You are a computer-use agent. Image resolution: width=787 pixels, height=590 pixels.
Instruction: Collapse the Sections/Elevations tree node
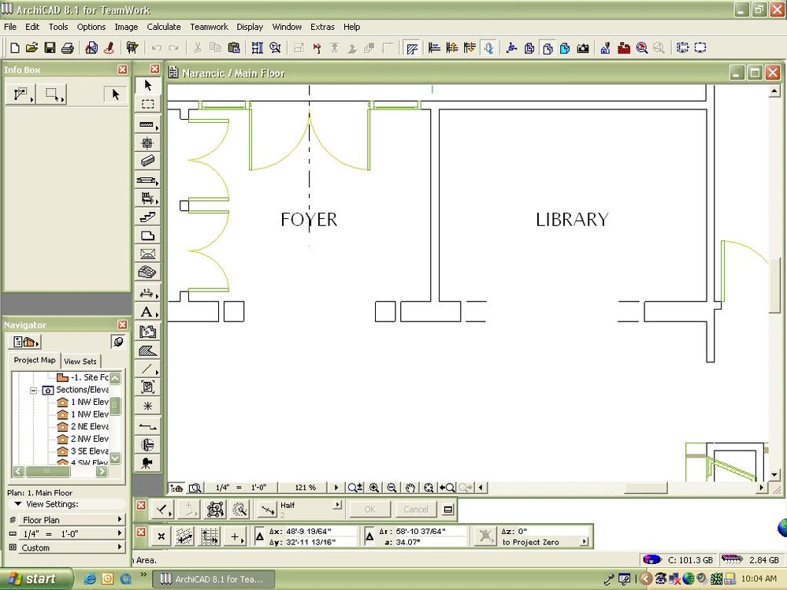click(34, 390)
